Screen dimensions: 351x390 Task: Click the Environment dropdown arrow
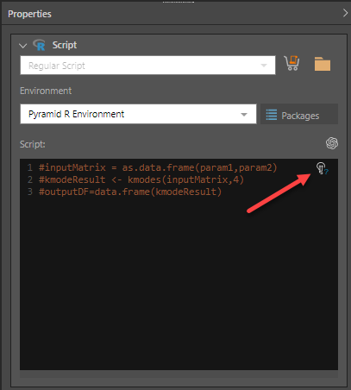click(244, 115)
